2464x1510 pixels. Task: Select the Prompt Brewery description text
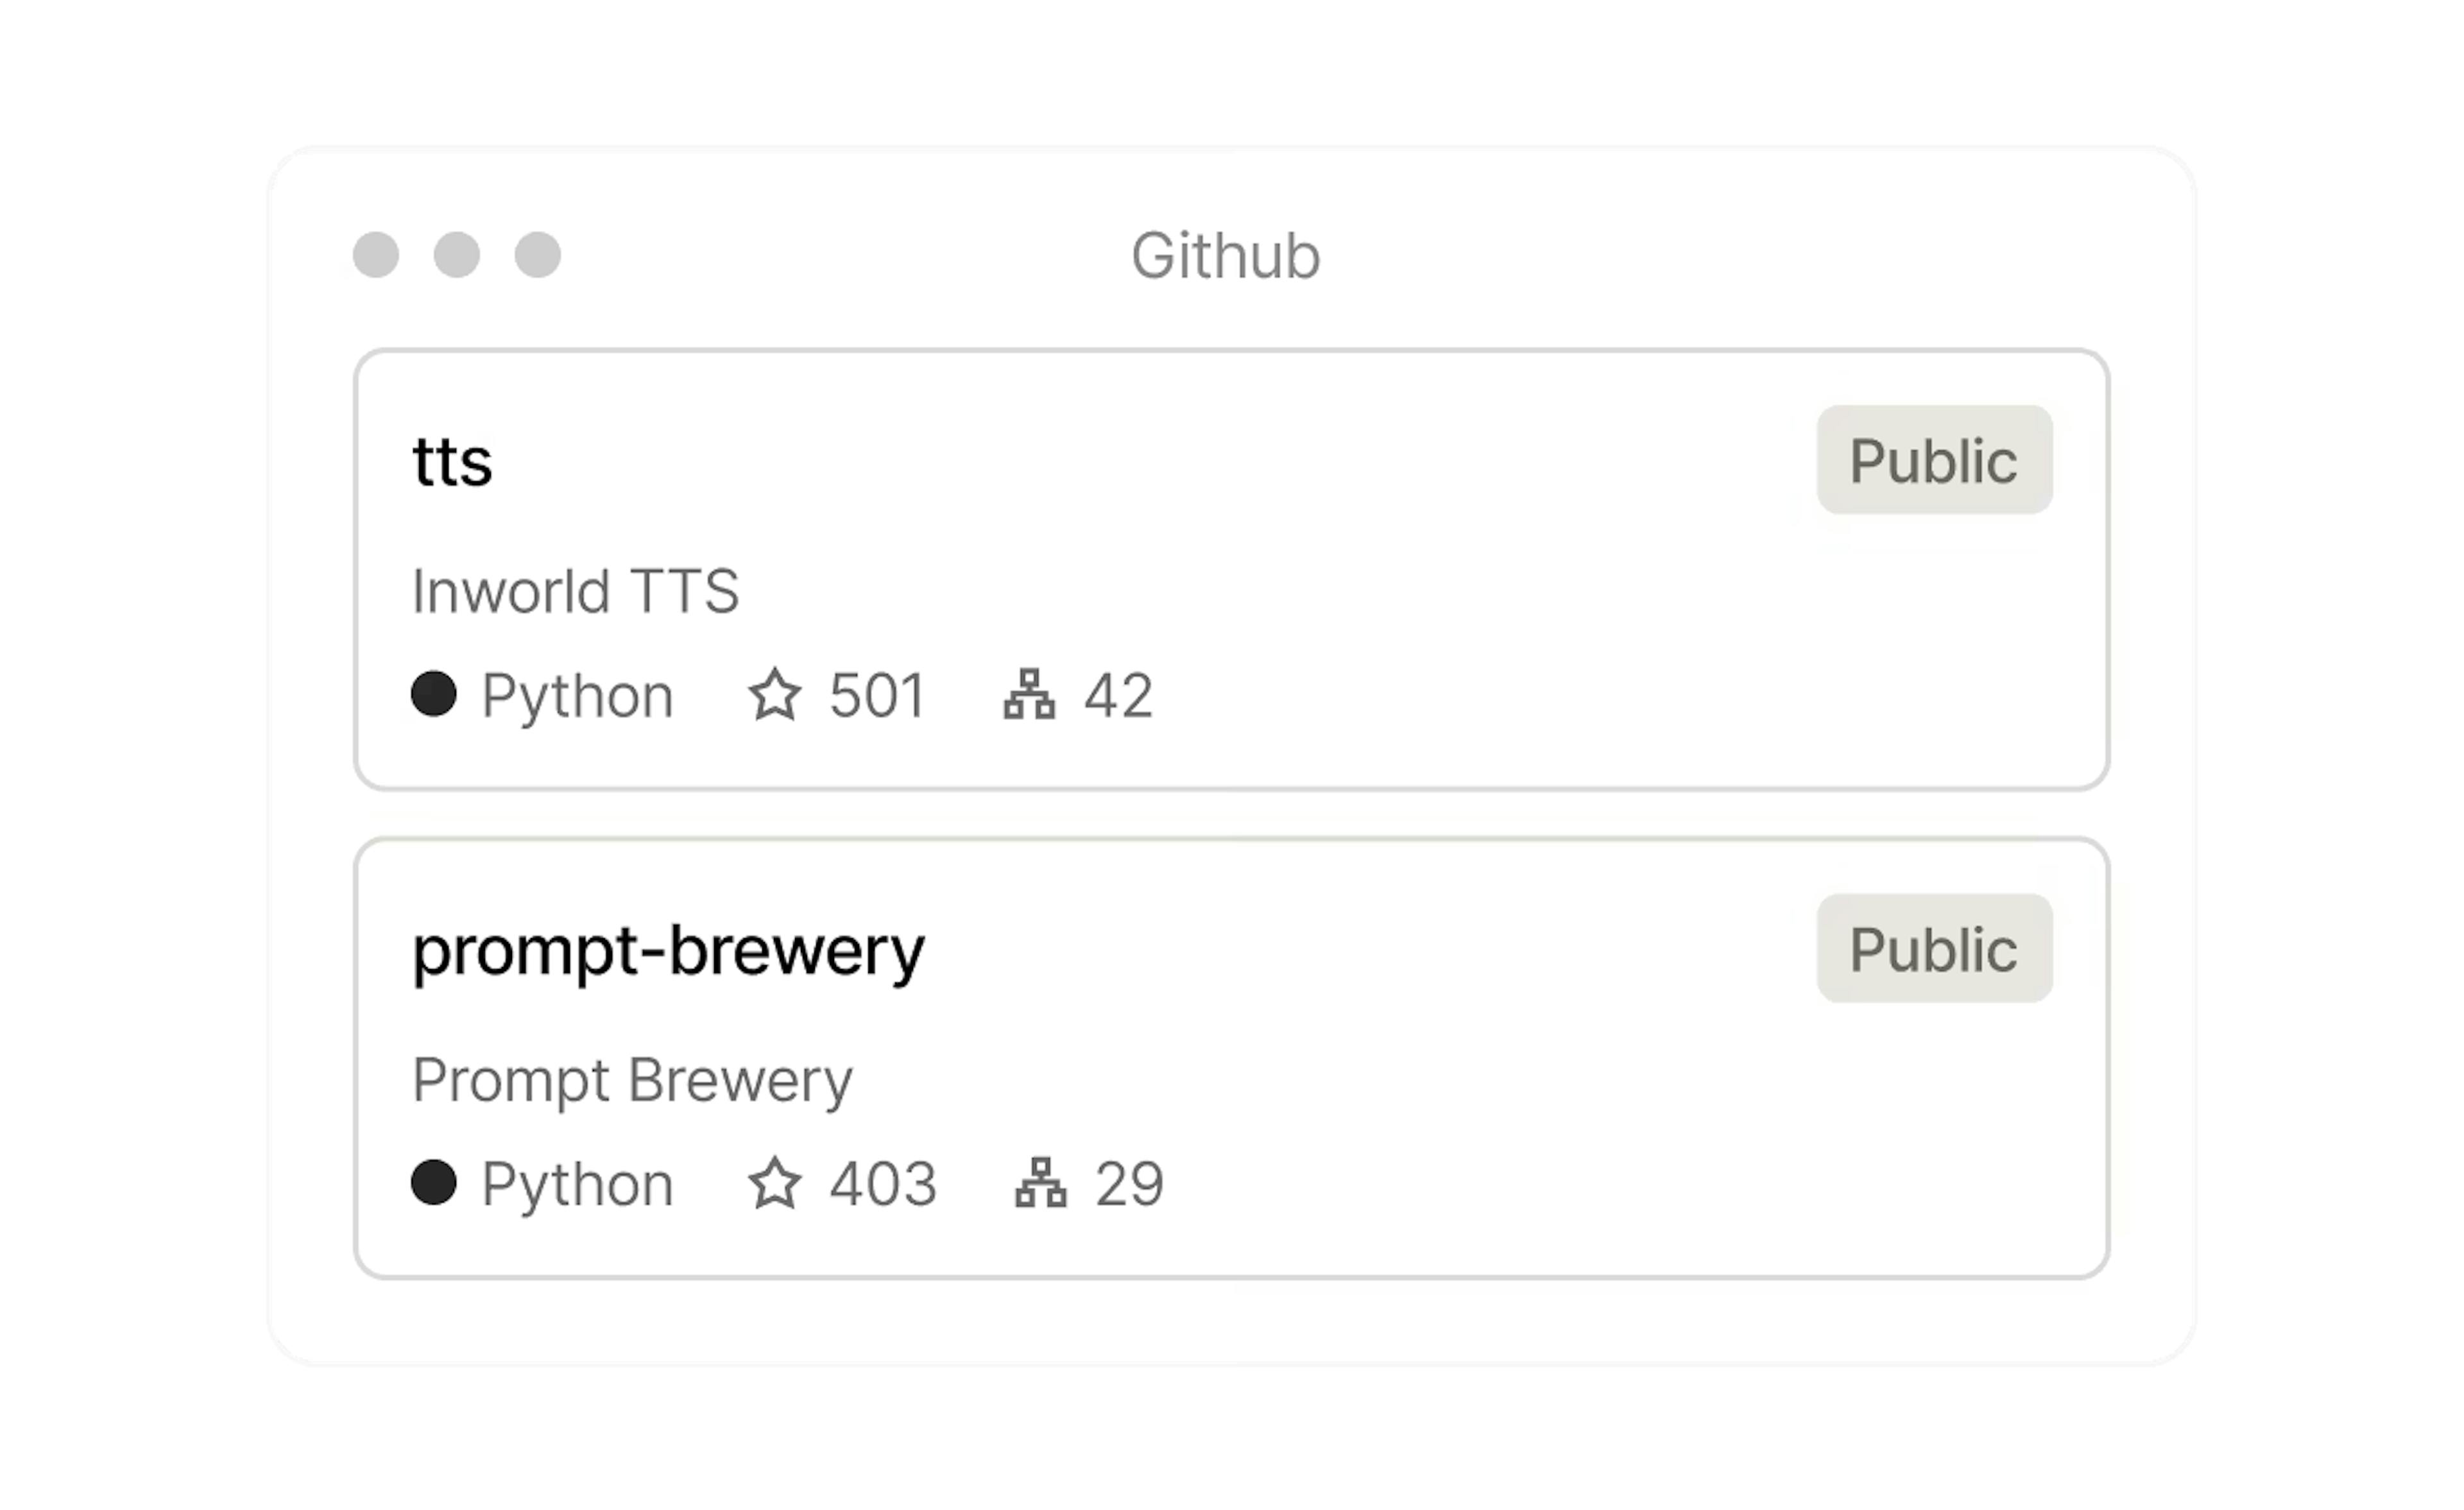click(x=632, y=1080)
